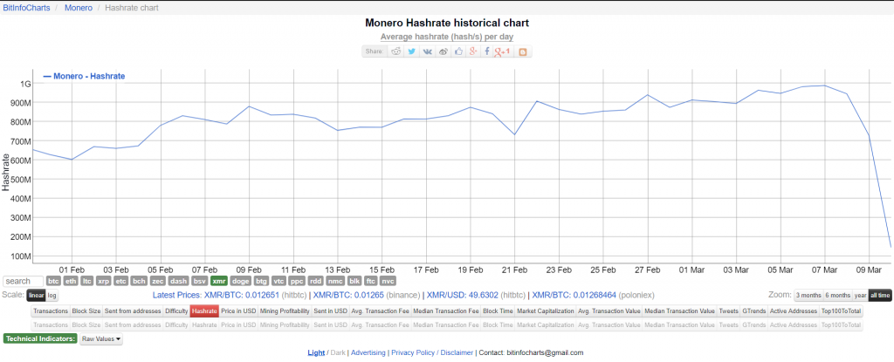The image size is (894, 362).
Task: Share chart on Facebook
Action: [x=486, y=51]
